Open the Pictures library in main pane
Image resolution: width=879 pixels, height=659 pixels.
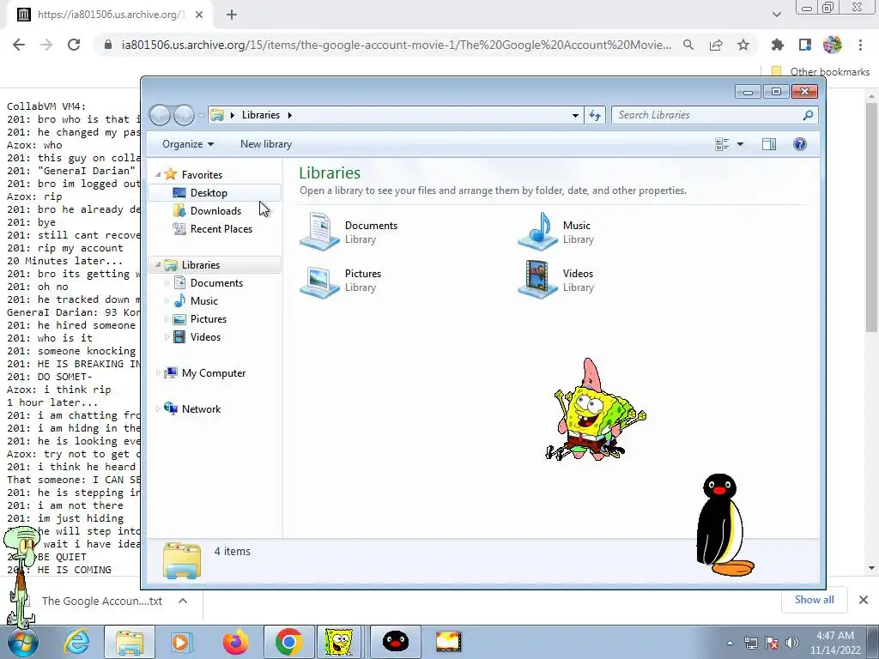(x=341, y=280)
